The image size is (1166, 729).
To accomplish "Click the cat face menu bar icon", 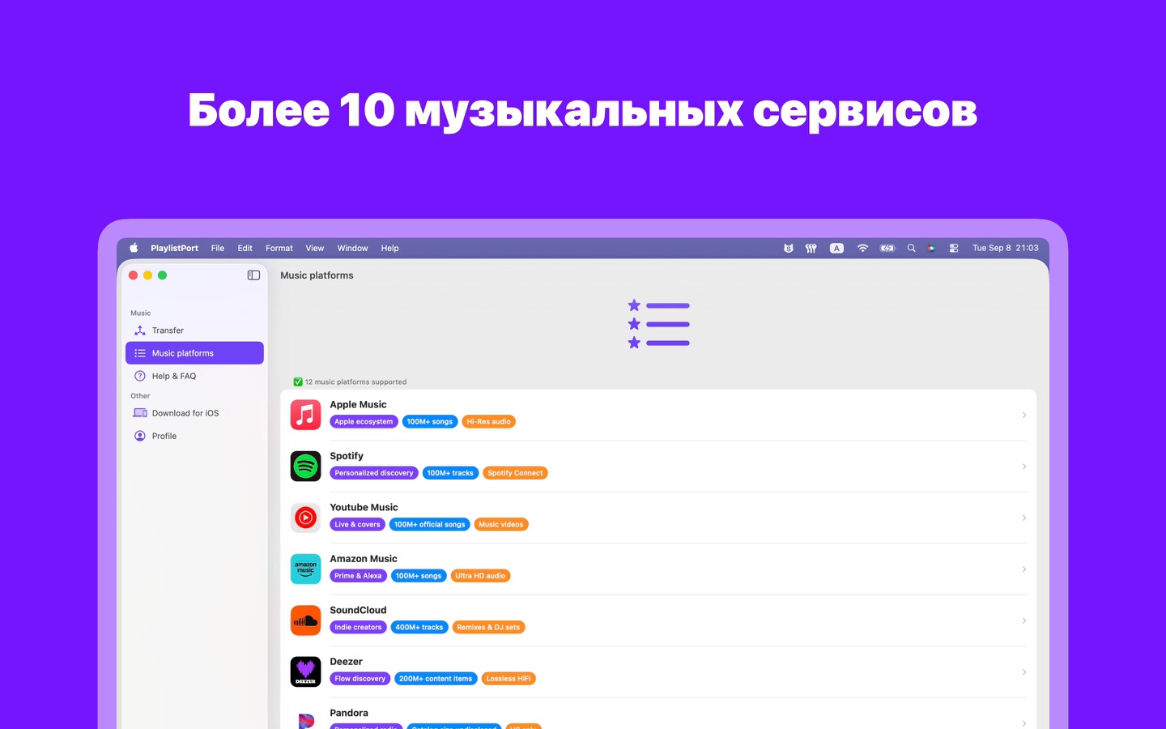I will [788, 249].
